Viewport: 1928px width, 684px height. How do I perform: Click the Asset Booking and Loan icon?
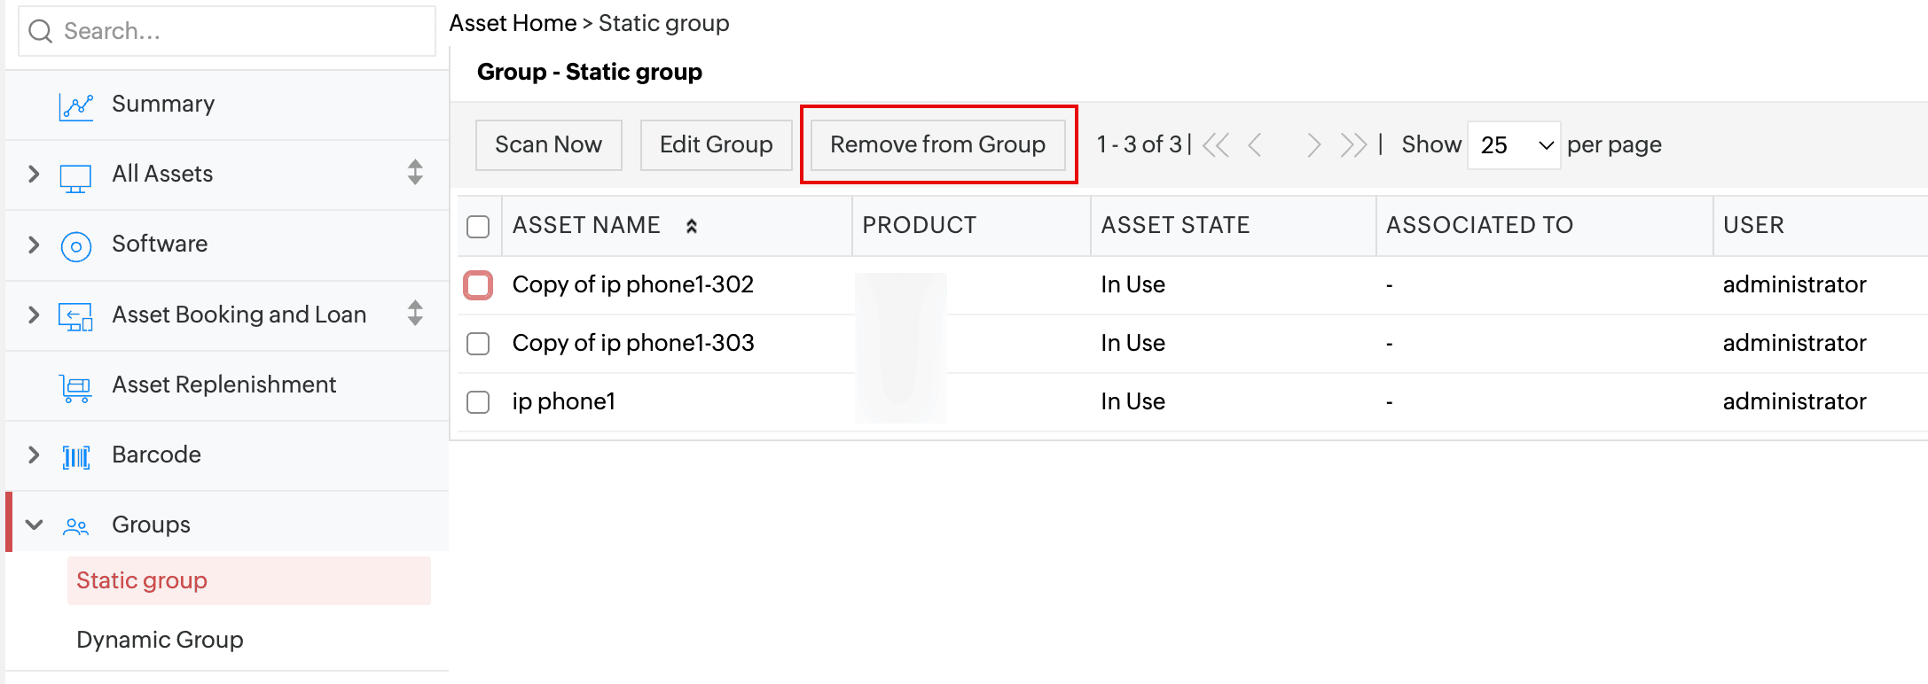click(x=75, y=316)
